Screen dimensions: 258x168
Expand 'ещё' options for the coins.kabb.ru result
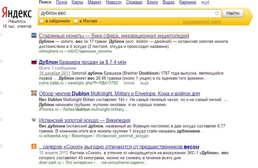point(144,83)
